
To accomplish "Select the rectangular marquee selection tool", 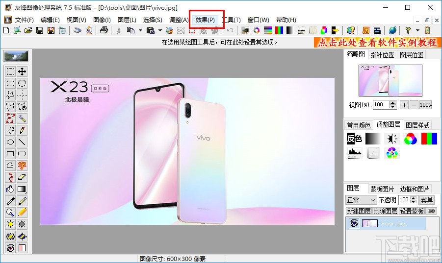I will coord(10,72).
